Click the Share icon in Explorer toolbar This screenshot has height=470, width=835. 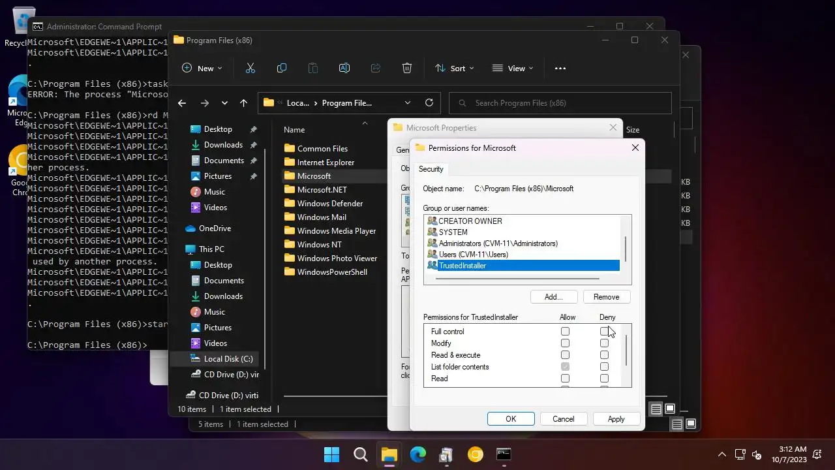pyautogui.click(x=376, y=68)
